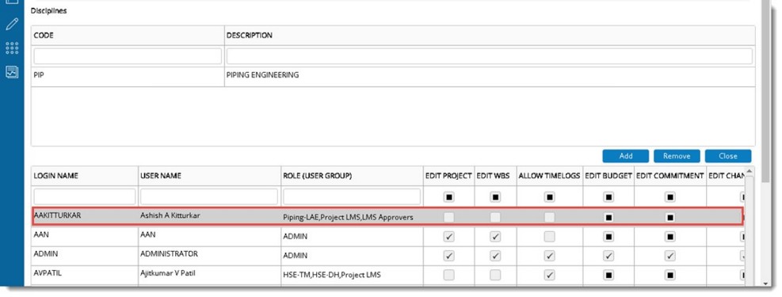Toggle EDIT COMMITMENT for AVPATIL

[x=669, y=275]
